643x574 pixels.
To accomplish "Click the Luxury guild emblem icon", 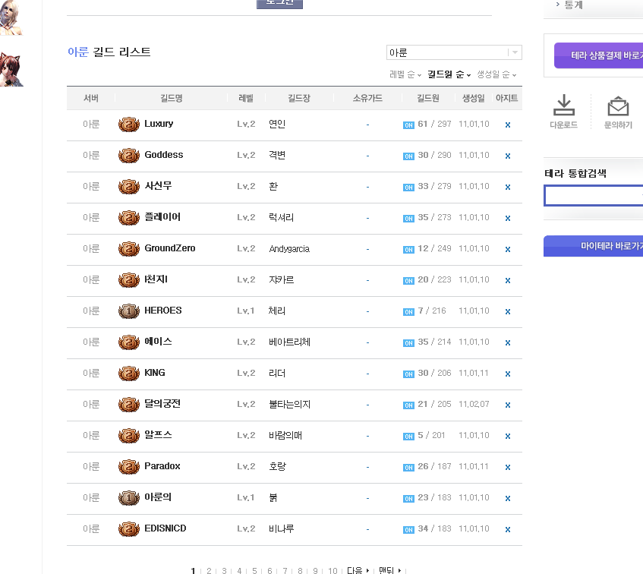I will (129, 124).
